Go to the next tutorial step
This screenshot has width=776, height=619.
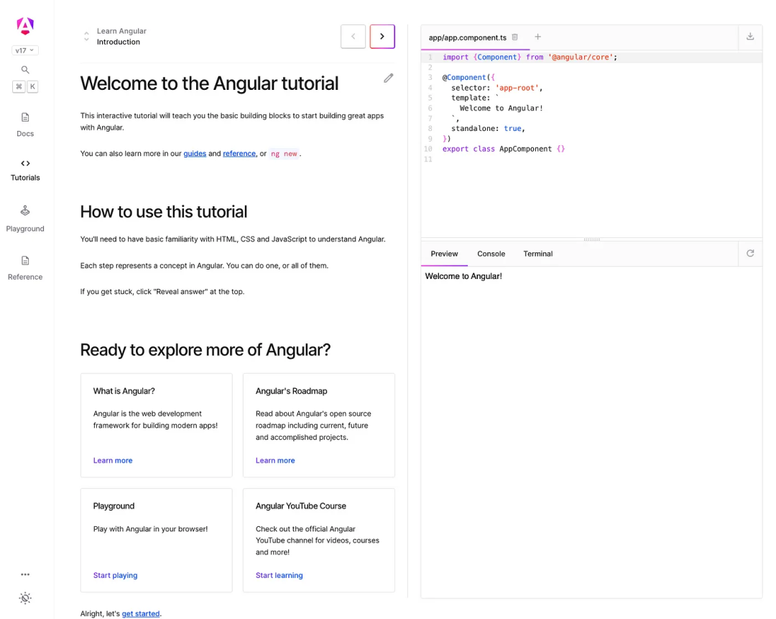(382, 36)
